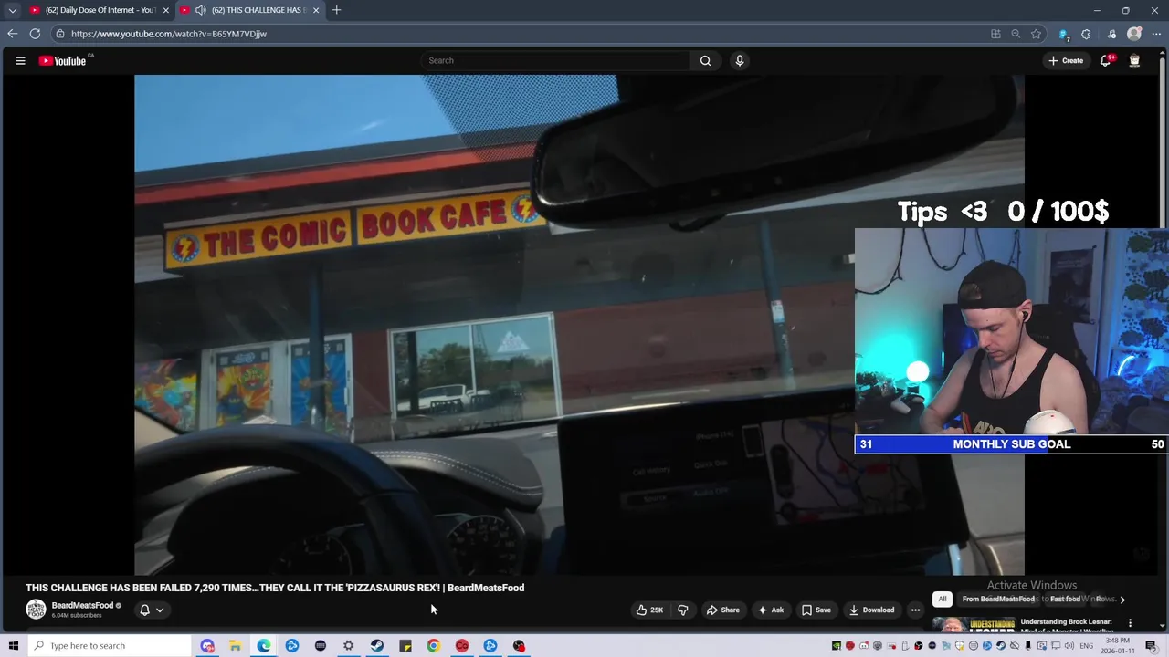Viewport: 1169px width, 657px height.
Task: Open Edge Settings and more ellipsis menu
Action: click(x=1156, y=34)
